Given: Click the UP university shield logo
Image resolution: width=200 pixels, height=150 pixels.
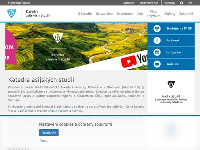Looking at the screenshot, I should [12, 13].
